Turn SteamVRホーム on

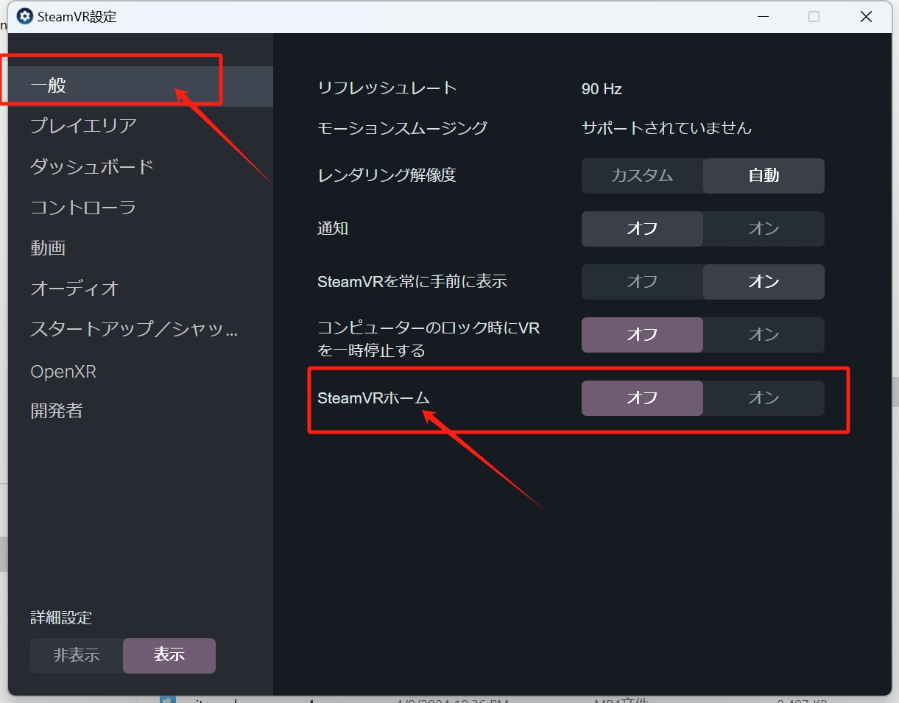[764, 398]
